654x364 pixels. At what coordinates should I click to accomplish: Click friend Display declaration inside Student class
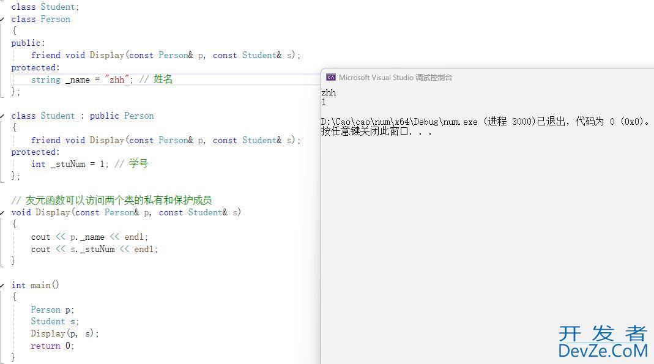(x=166, y=141)
